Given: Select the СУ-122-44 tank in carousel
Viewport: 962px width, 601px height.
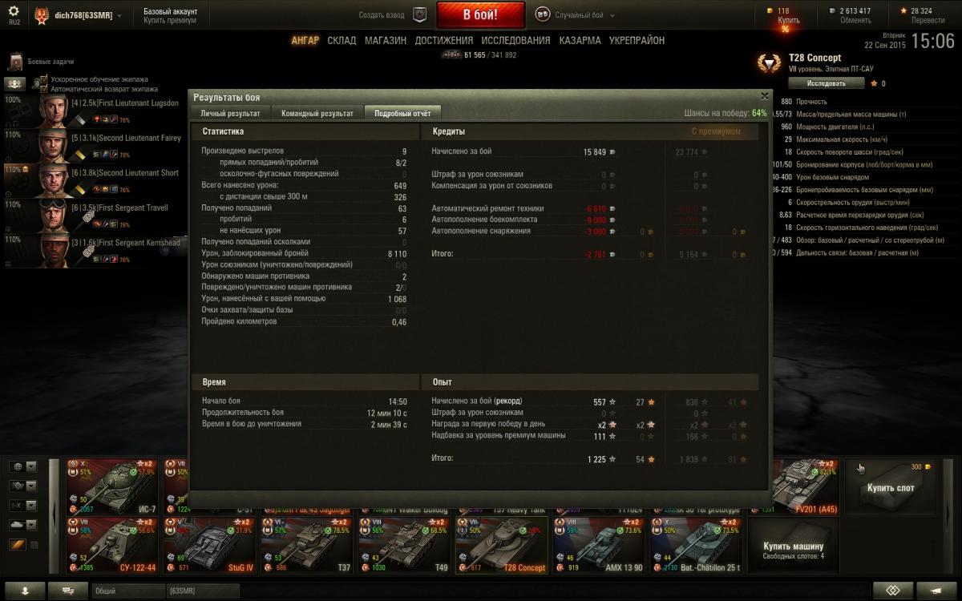Looking at the screenshot, I should [x=111, y=544].
